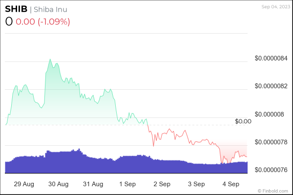The width and height of the screenshot is (293, 195).
Task: Select the 2 Sep date tick
Action: tap(162, 184)
